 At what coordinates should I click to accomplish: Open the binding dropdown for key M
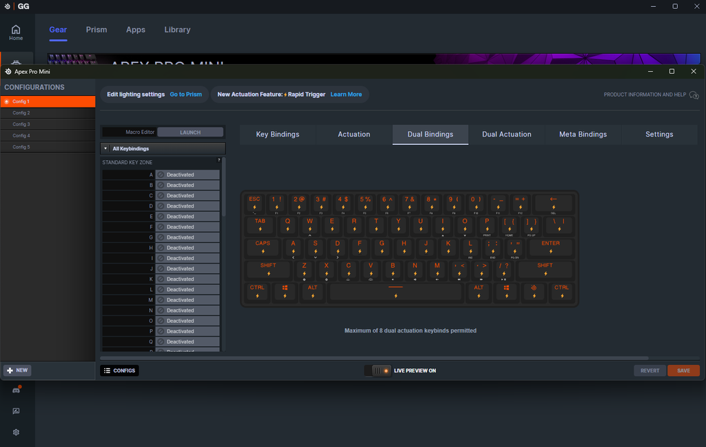pyautogui.click(x=188, y=300)
